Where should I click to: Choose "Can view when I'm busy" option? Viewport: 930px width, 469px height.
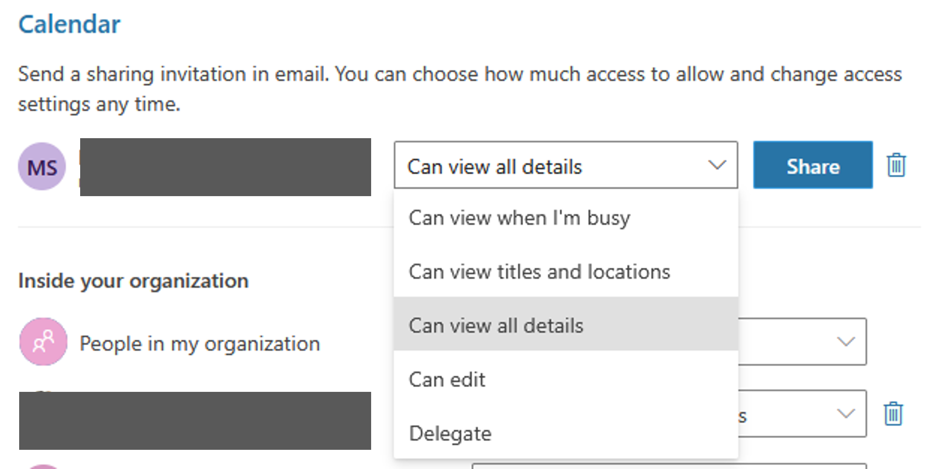point(519,218)
